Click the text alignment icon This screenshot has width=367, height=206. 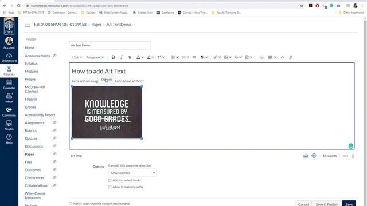(x=173, y=57)
